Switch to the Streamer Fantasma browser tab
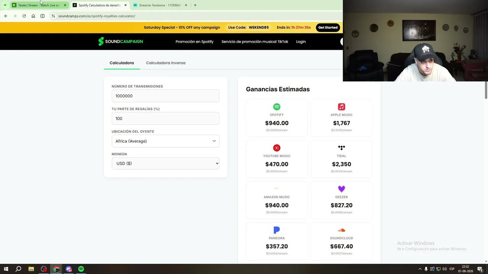This screenshot has width=488, height=274. click(x=160, y=5)
